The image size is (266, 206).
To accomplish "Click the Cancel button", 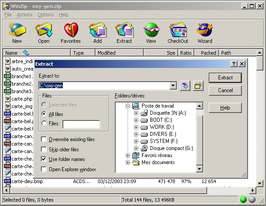I will click(225, 90).
